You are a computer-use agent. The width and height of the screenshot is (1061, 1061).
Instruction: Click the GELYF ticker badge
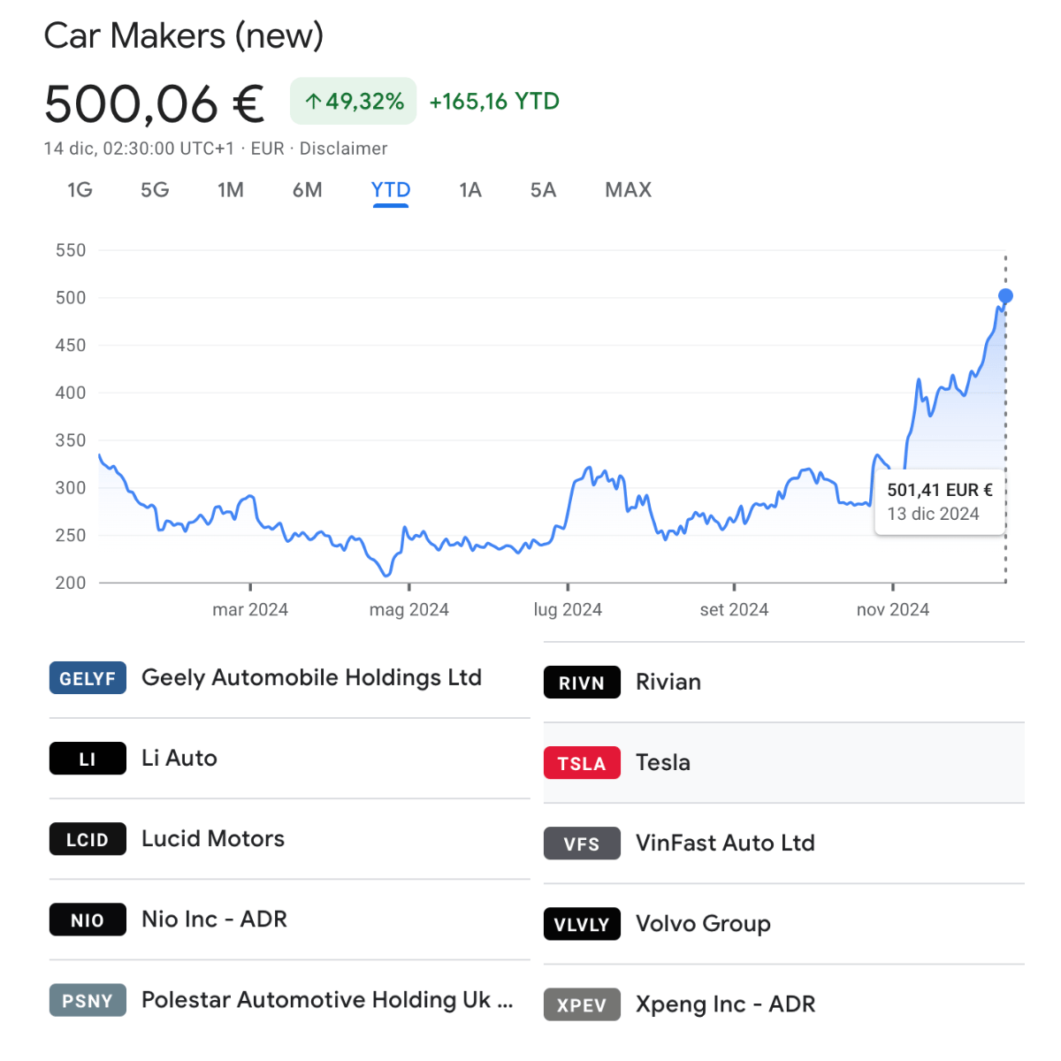pos(88,678)
